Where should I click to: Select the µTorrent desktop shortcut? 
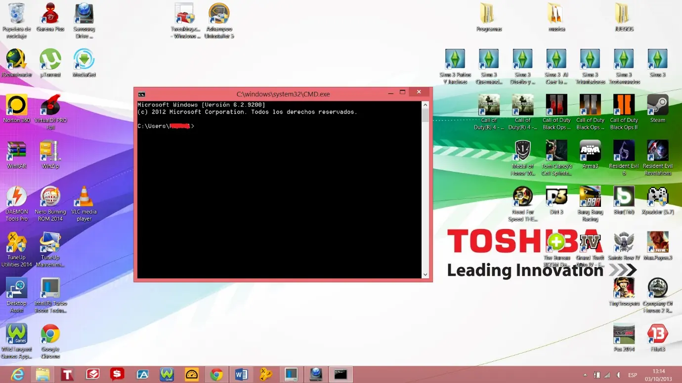pyautogui.click(x=50, y=63)
